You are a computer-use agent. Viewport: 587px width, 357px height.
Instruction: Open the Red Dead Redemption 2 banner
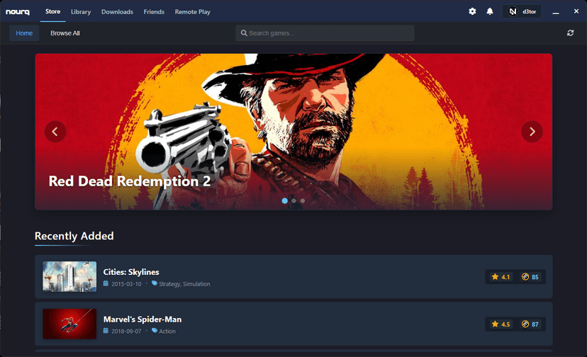(x=293, y=131)
